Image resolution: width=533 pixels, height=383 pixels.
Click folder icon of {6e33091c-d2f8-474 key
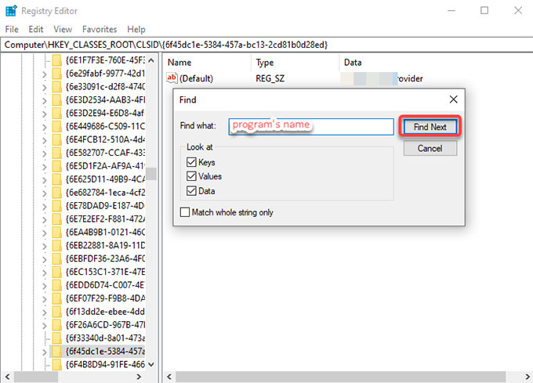click(x=56, y=87)
